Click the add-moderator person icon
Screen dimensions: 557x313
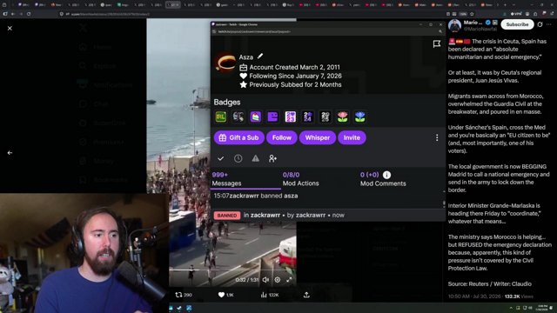pos(272,158)
